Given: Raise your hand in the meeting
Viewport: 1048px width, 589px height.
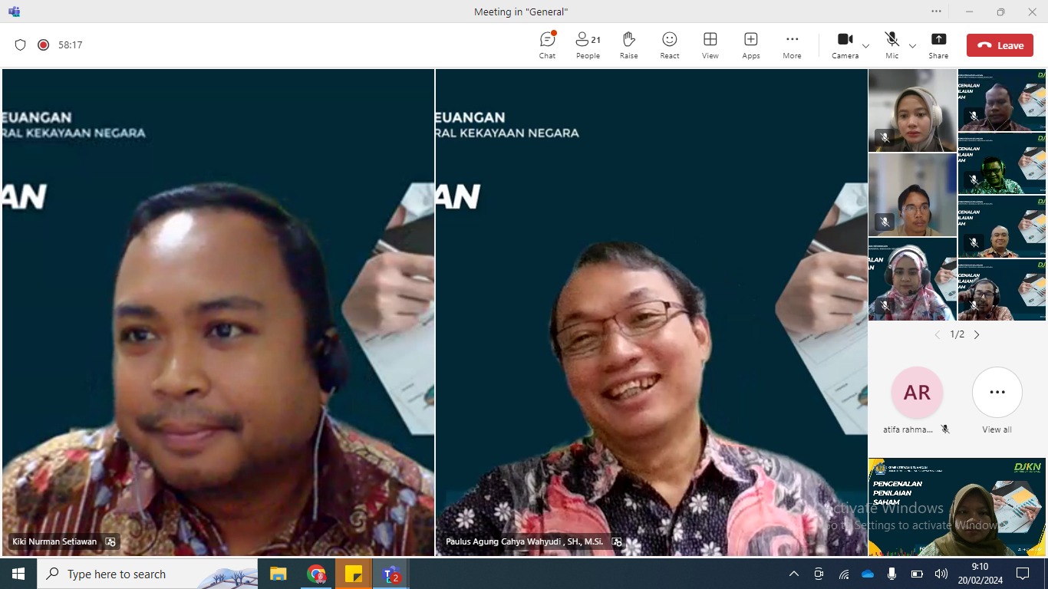Looking at the screenshot, I should [628, 44].
